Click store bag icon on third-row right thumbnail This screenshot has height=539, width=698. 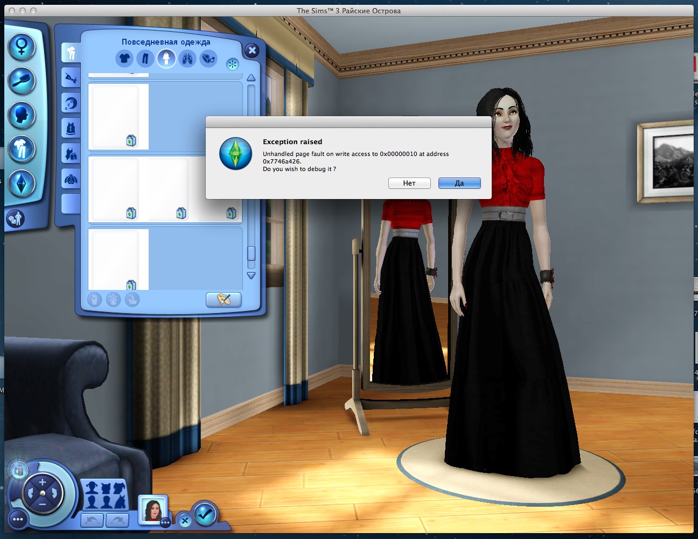231,213
